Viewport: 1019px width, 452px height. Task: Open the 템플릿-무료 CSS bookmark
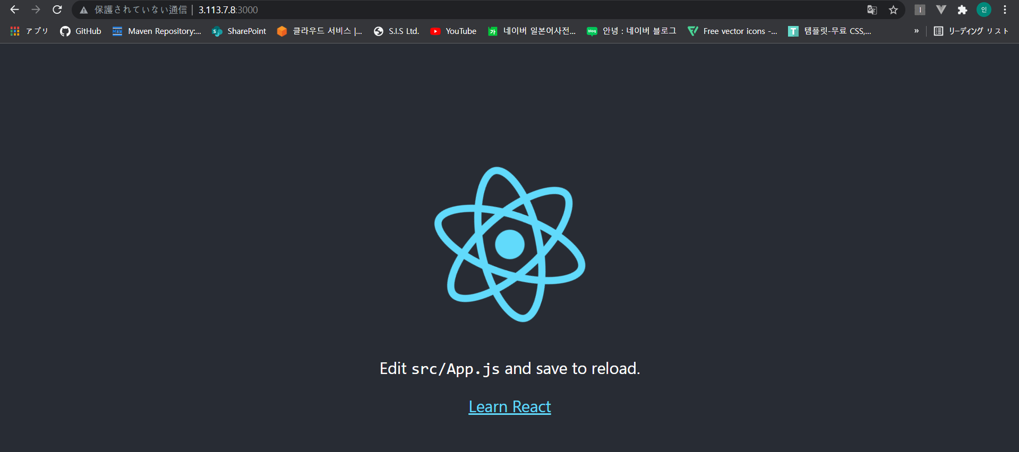coord(829,31)
